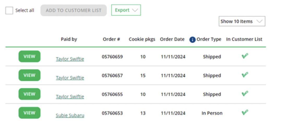The height and width of the screenshot is (129, 285).
Task: View order 05760657 details
Action: 29,75
